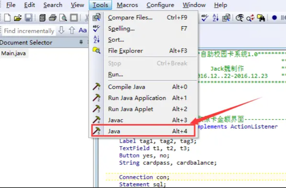Click the Full Screen toolbar icon
This screenshot has width=286, height=188.
click(x=74, y=18)
